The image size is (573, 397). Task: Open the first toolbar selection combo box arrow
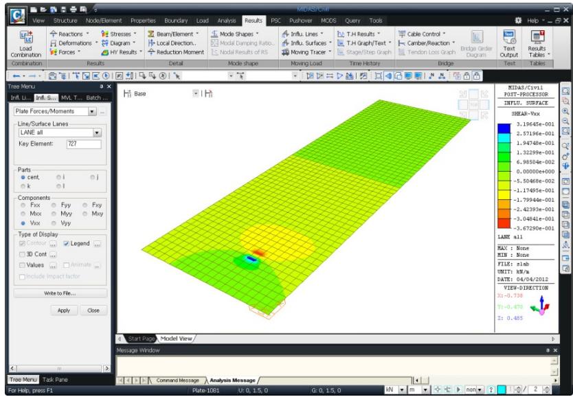tap(231, 76)
